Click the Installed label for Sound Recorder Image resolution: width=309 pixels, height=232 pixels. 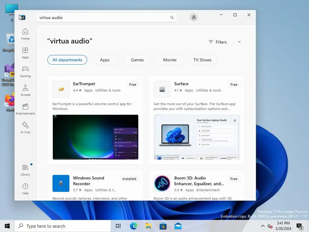[129, 179]
